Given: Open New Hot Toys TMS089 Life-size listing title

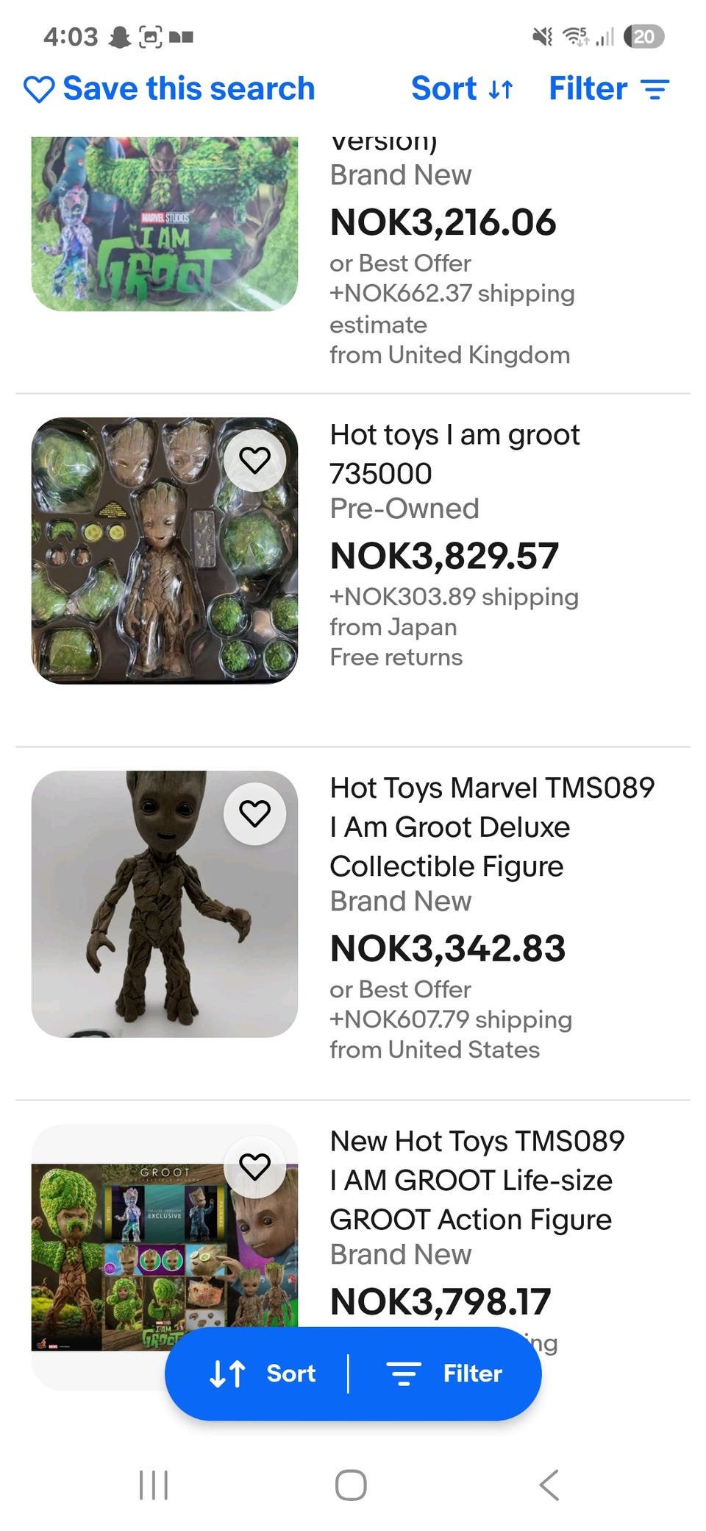Looking at the screenshot, I should [477, 1180].
